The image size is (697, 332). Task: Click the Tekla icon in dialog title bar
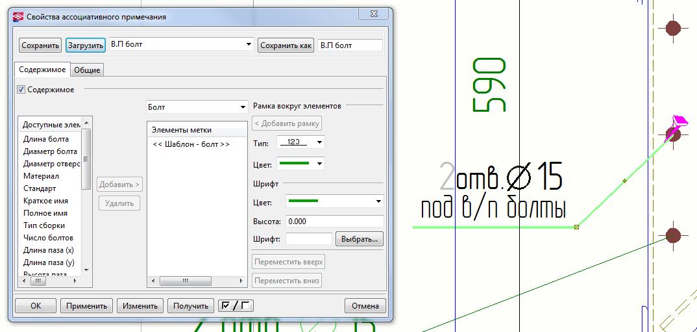pyautogui.click(x=19, y=17)
